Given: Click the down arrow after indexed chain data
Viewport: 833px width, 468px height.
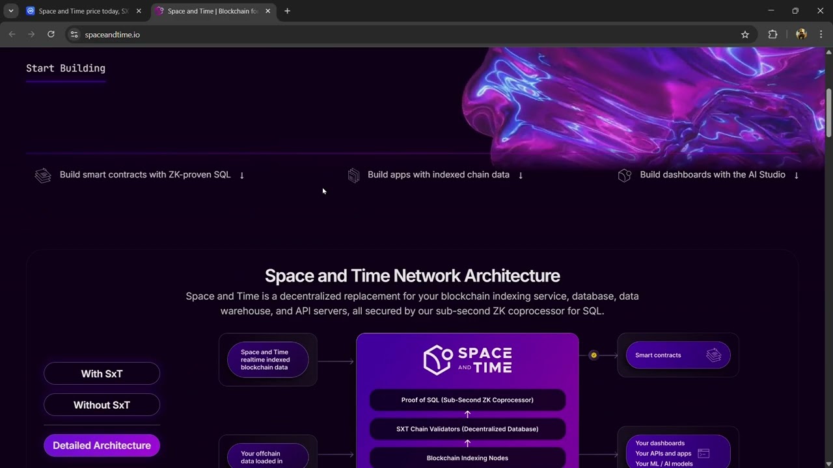Looking at the screenshot, I should (x=521, y=175).
